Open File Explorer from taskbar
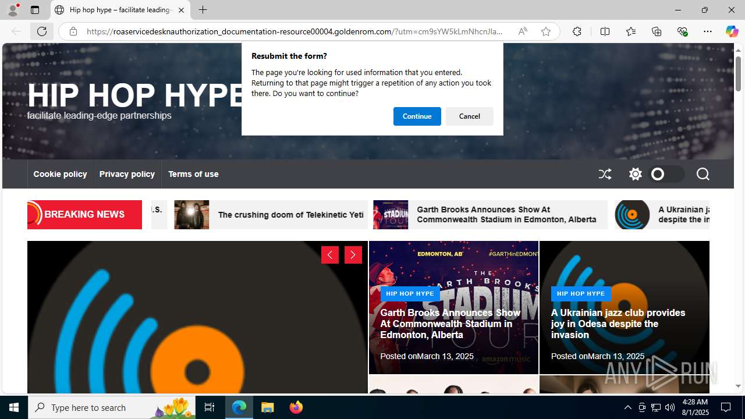Screen dimensions: 745x419 tap(268, 407)
